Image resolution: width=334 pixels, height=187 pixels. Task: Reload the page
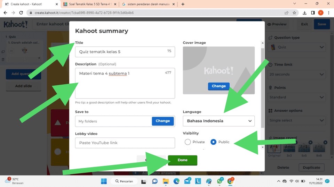[21, 13]
